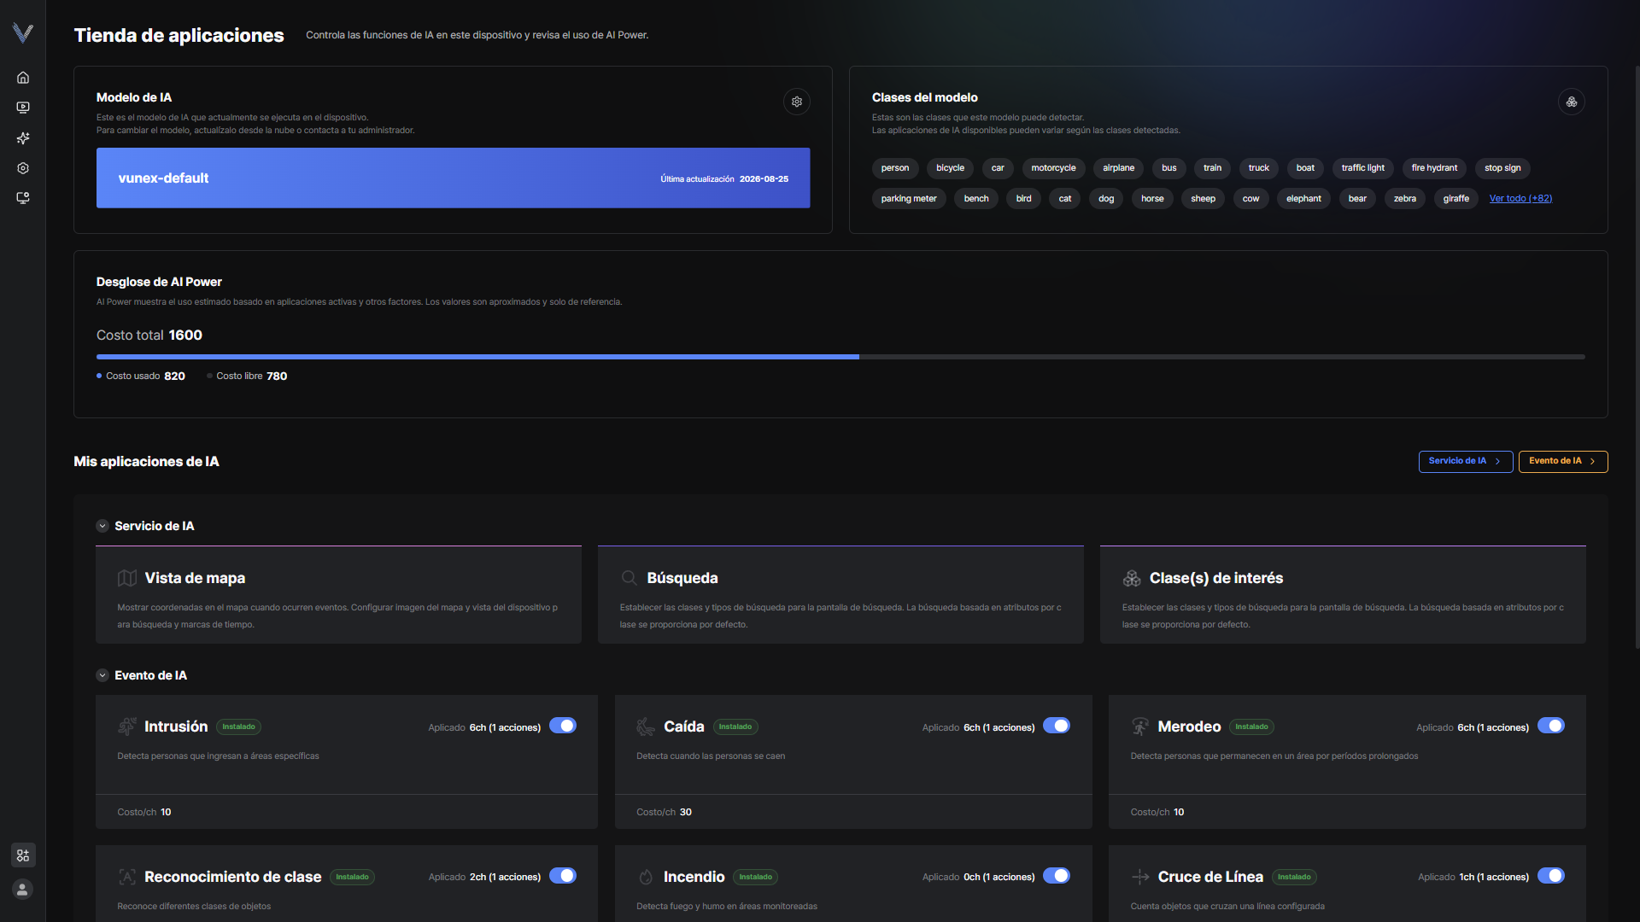Click the 'Última actualización 2026-08-25' text
Screen dimensions: 1640x922
[724, 179]
